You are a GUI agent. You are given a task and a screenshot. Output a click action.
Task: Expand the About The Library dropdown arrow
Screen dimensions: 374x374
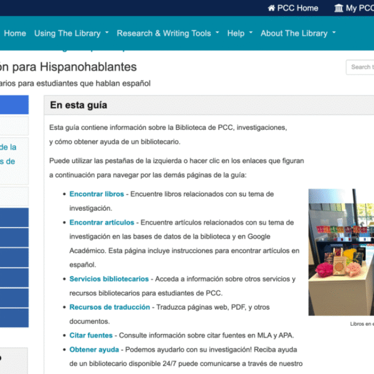(x=334, y=32)
